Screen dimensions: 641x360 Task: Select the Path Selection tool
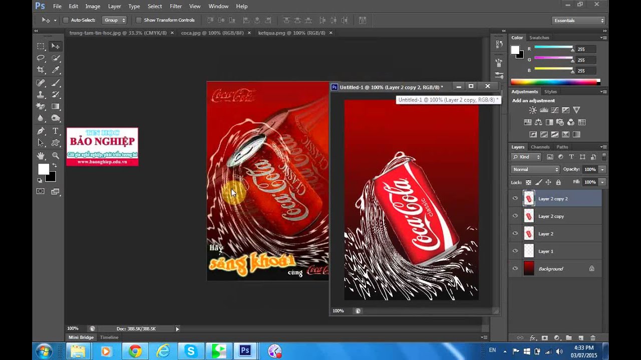click(x=41, y=143)
